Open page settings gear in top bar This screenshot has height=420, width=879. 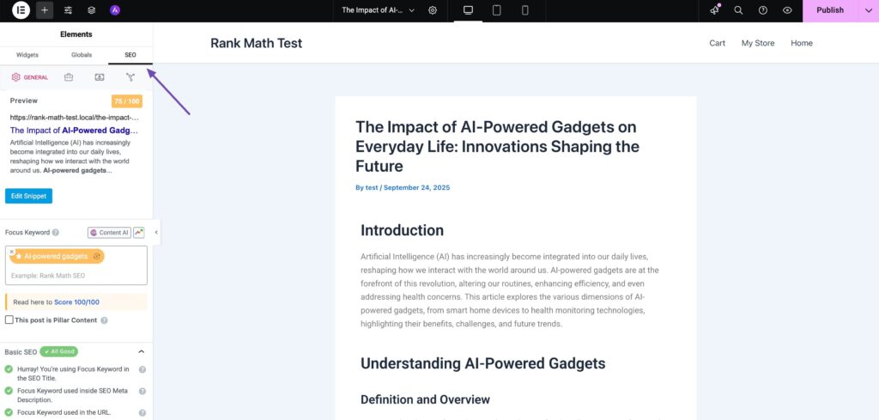pyautogui.click(x=433, y=10)
